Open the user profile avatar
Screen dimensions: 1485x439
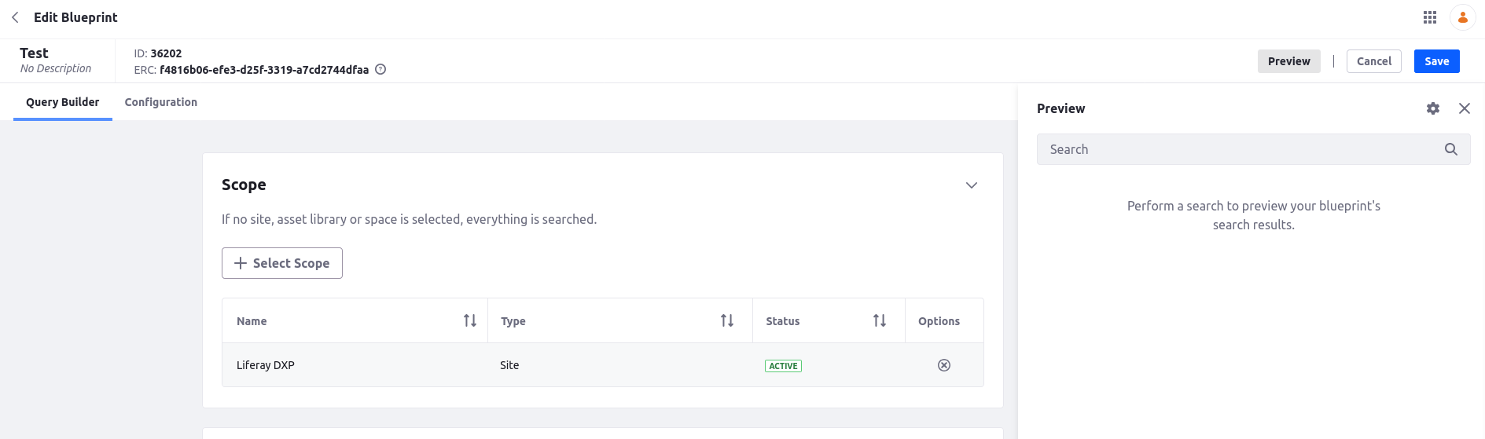(x=1462, y=17)
